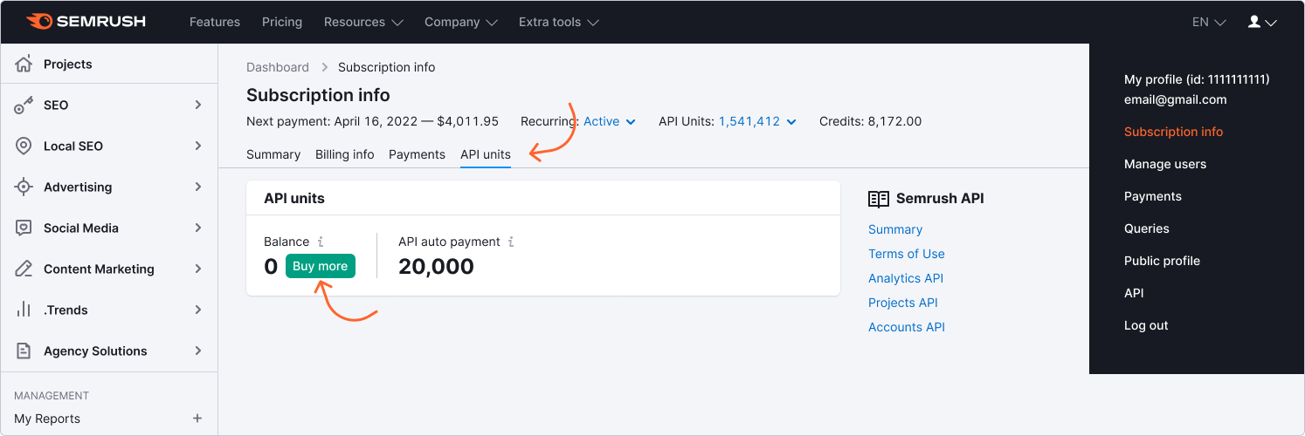Click the Next payment April 16, 2022 text
Screen dimensions: 1305x436
(x=372, y=121)
